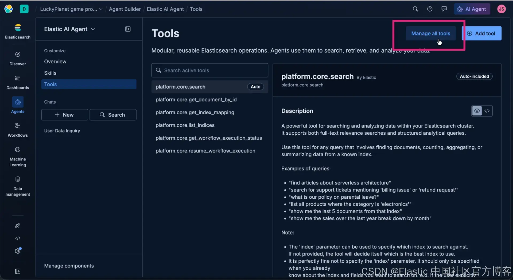513x280 pixels.
Task: Open Manage components
Action: click(x=69, y=266)
